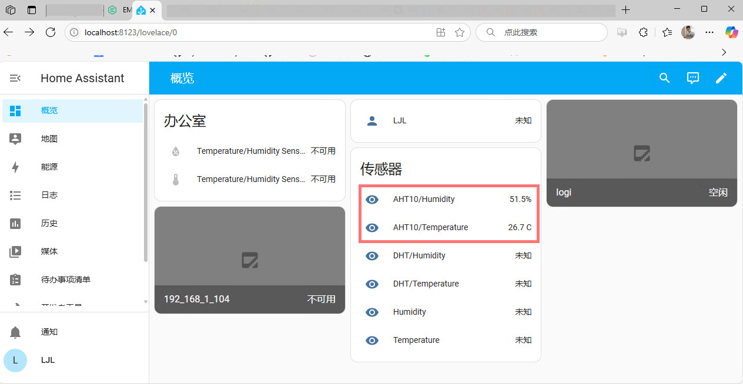
Task: Open the Assist chat icon
Action: (692, 78)
